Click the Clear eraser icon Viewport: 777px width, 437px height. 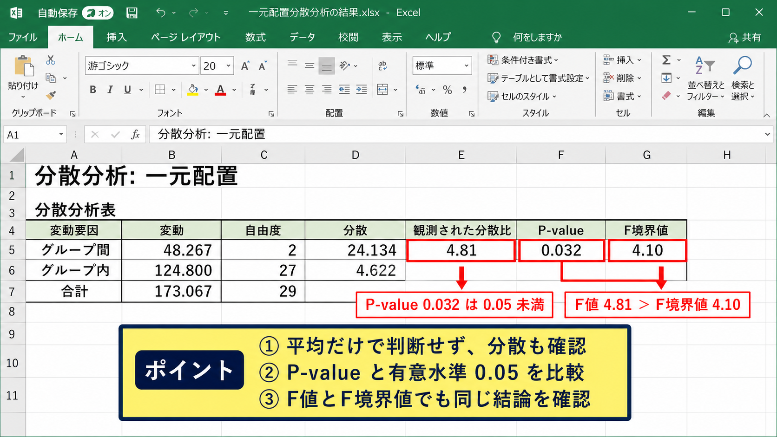666,96
